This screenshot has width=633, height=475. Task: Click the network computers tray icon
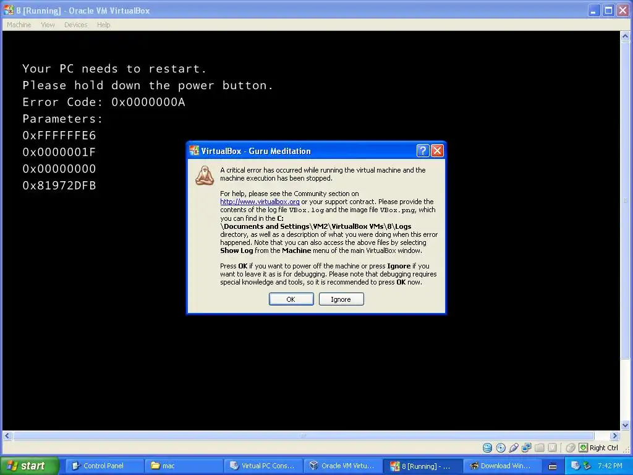(x=575, y=466)
